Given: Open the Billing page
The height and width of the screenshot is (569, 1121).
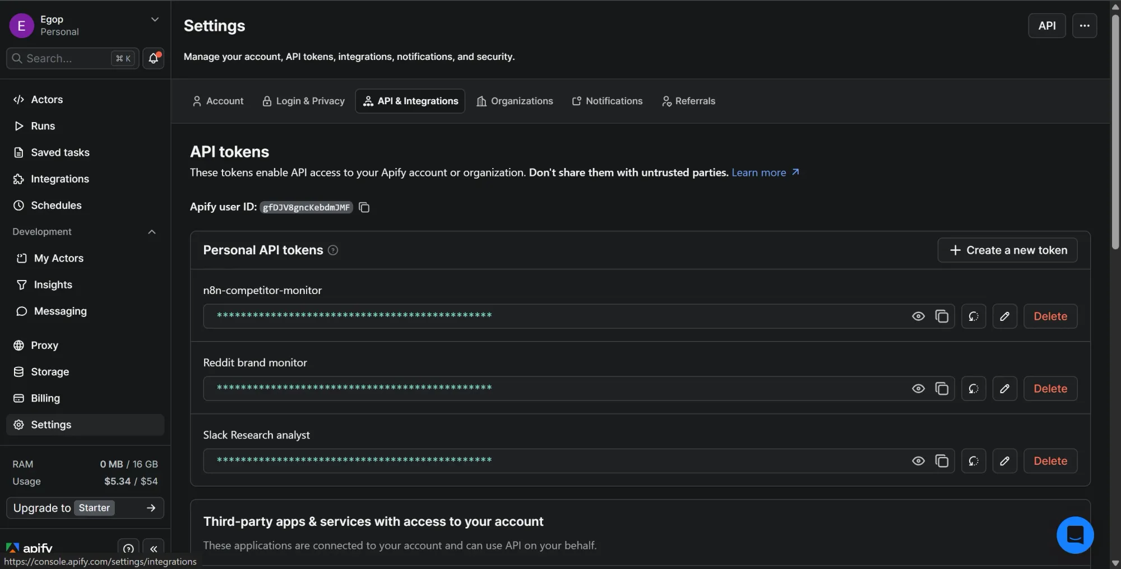Looking at the screenshot, I should point(85,398).
